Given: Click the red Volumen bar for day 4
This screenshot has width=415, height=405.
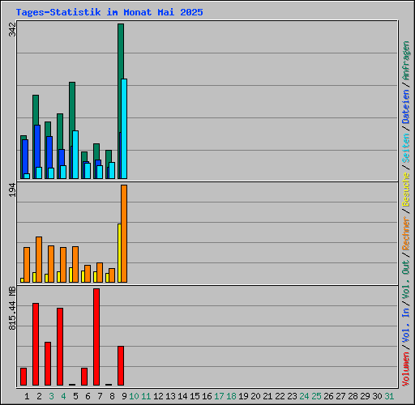Looking at the screenshot, I should (60, 347).
